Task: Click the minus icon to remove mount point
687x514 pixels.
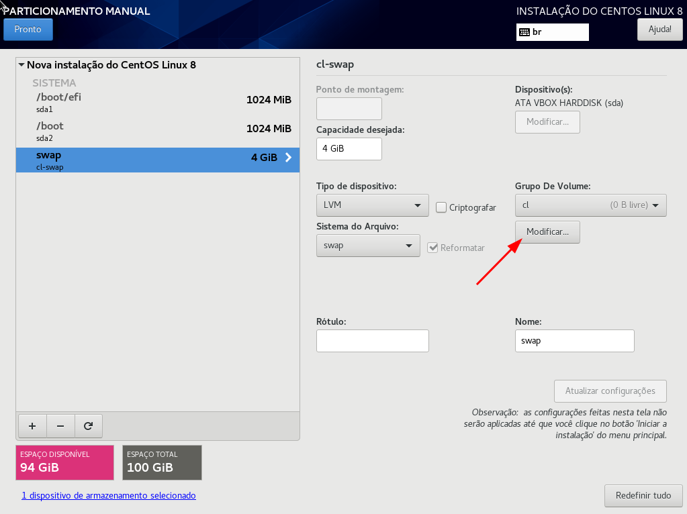Action: (x=60, y=426)
